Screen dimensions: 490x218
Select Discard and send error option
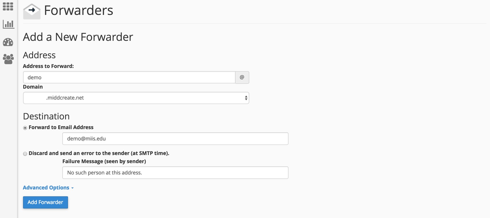tap(25, 154)
